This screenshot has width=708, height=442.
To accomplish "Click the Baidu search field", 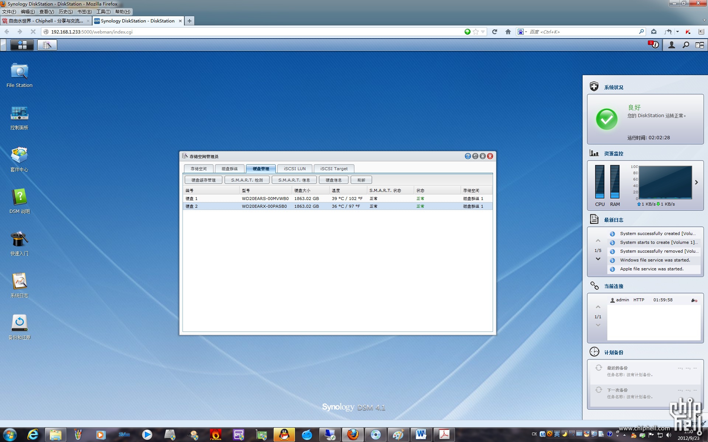I will (583, 32).
